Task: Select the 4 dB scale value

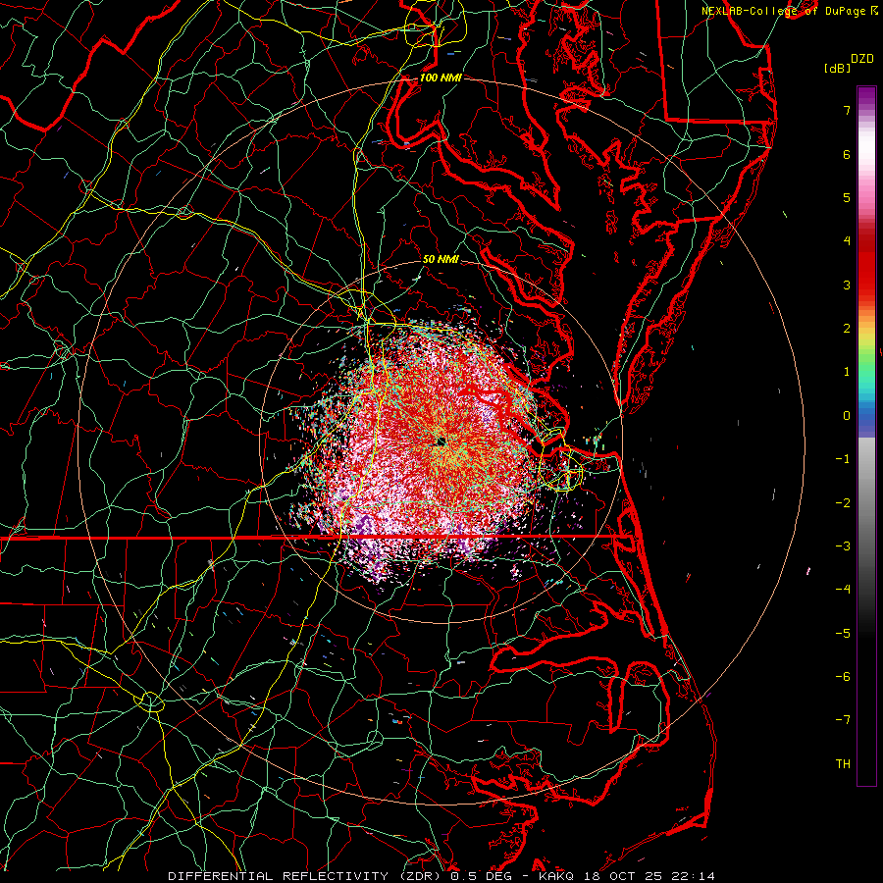Action: pos(847,241)
